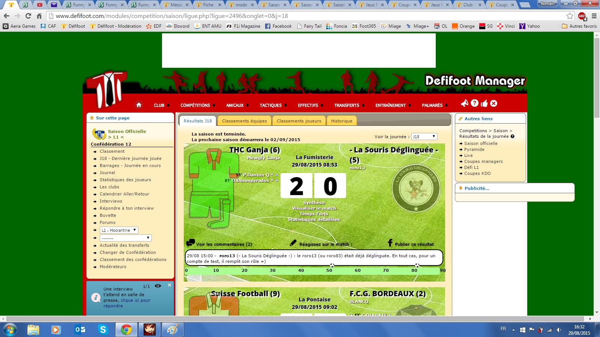Click the speech bubble comments icon
Viewport: 600px width, 337px height.
click(190, 243)
